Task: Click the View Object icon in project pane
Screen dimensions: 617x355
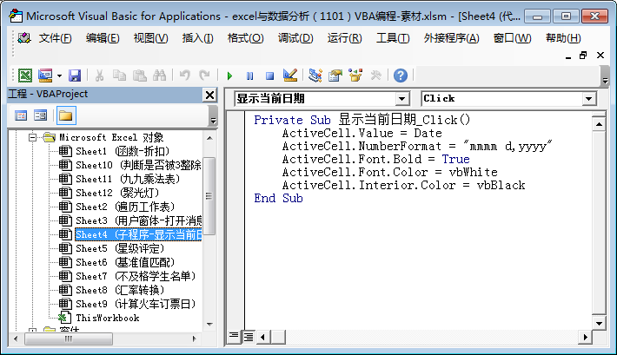Action: click(x=41, y=115)
